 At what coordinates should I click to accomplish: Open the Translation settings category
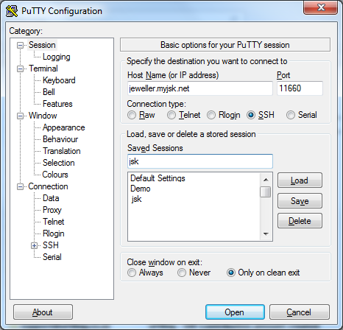coord(62,151)
